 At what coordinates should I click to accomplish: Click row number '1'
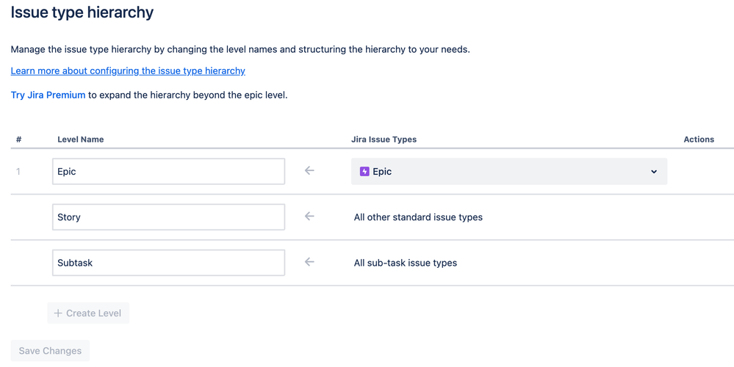18,172
